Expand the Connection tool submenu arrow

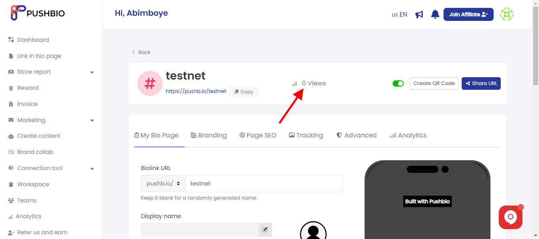pos(92,169)
